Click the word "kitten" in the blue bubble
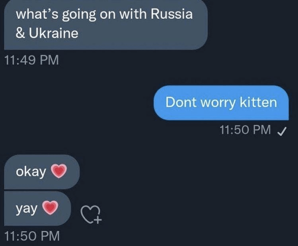This screenshot has width=298, height=246. (259, 102)
